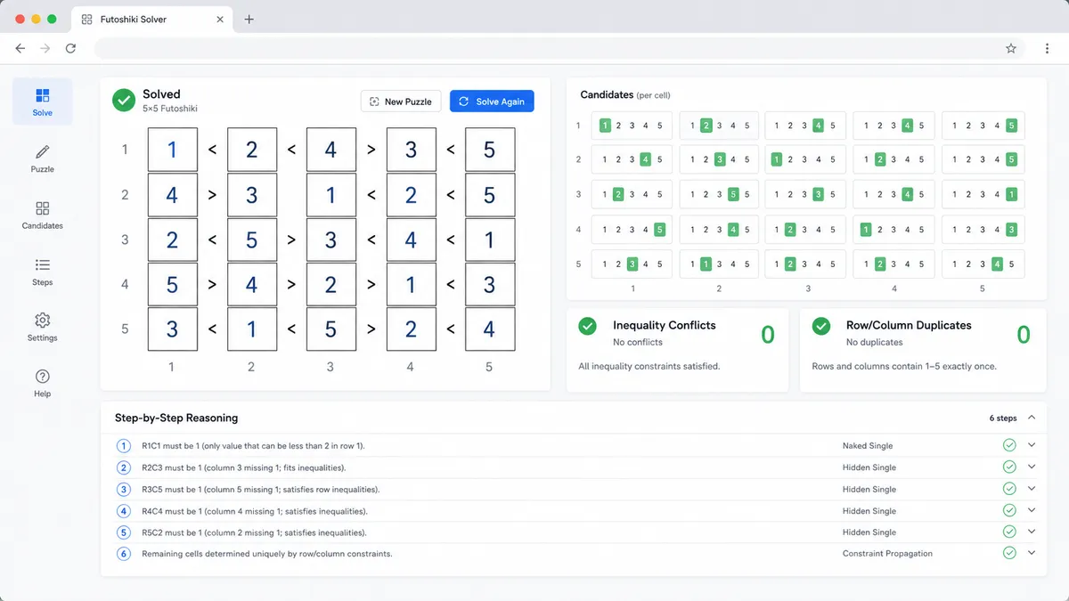The width and height of the screenshot is (1069, 601).
Task: Toggle candidate 1 in candidates row 2 column 3
Action: 776,160
